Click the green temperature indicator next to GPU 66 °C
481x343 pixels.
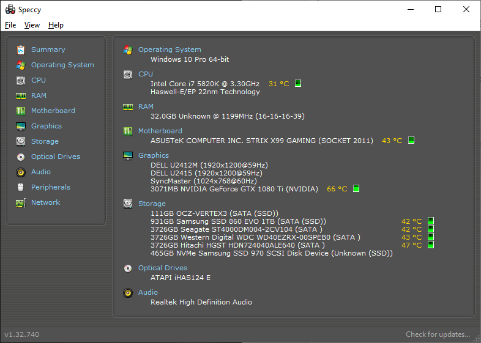pyautogui.click(x=356, y=188)
